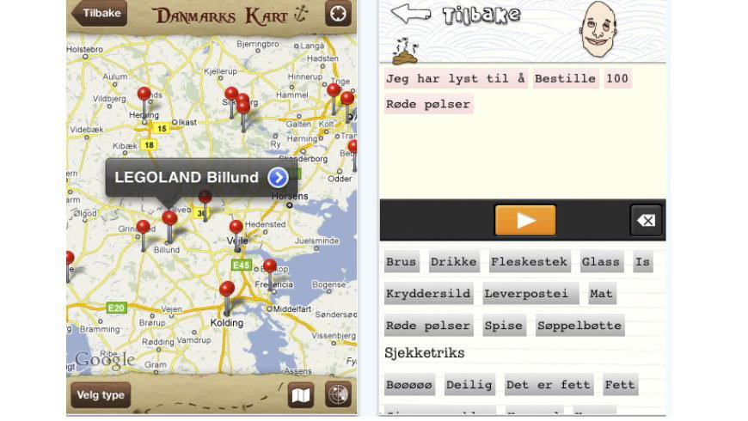
Task: Select the pin on the map's left edge
Action: [70, 266]
